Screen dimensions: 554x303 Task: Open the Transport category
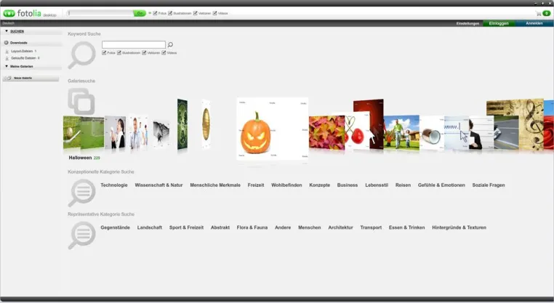pyautogui.click(x=371, y=227)
